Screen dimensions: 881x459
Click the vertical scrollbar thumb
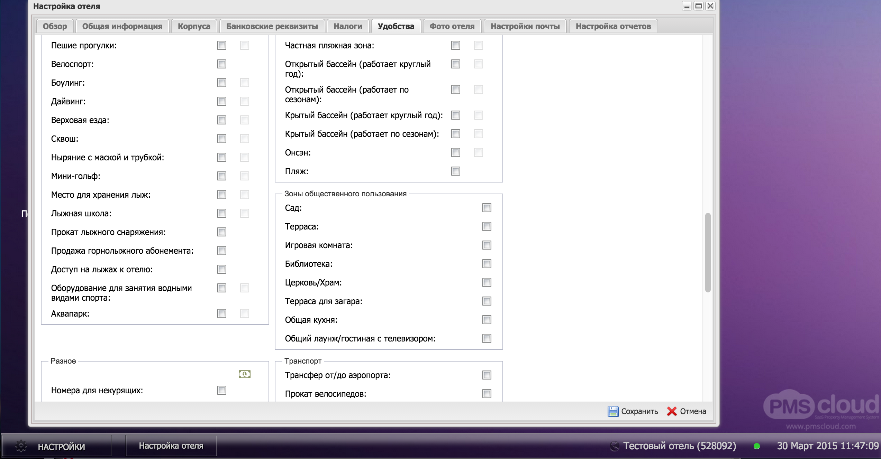click(x=708, y=252)
